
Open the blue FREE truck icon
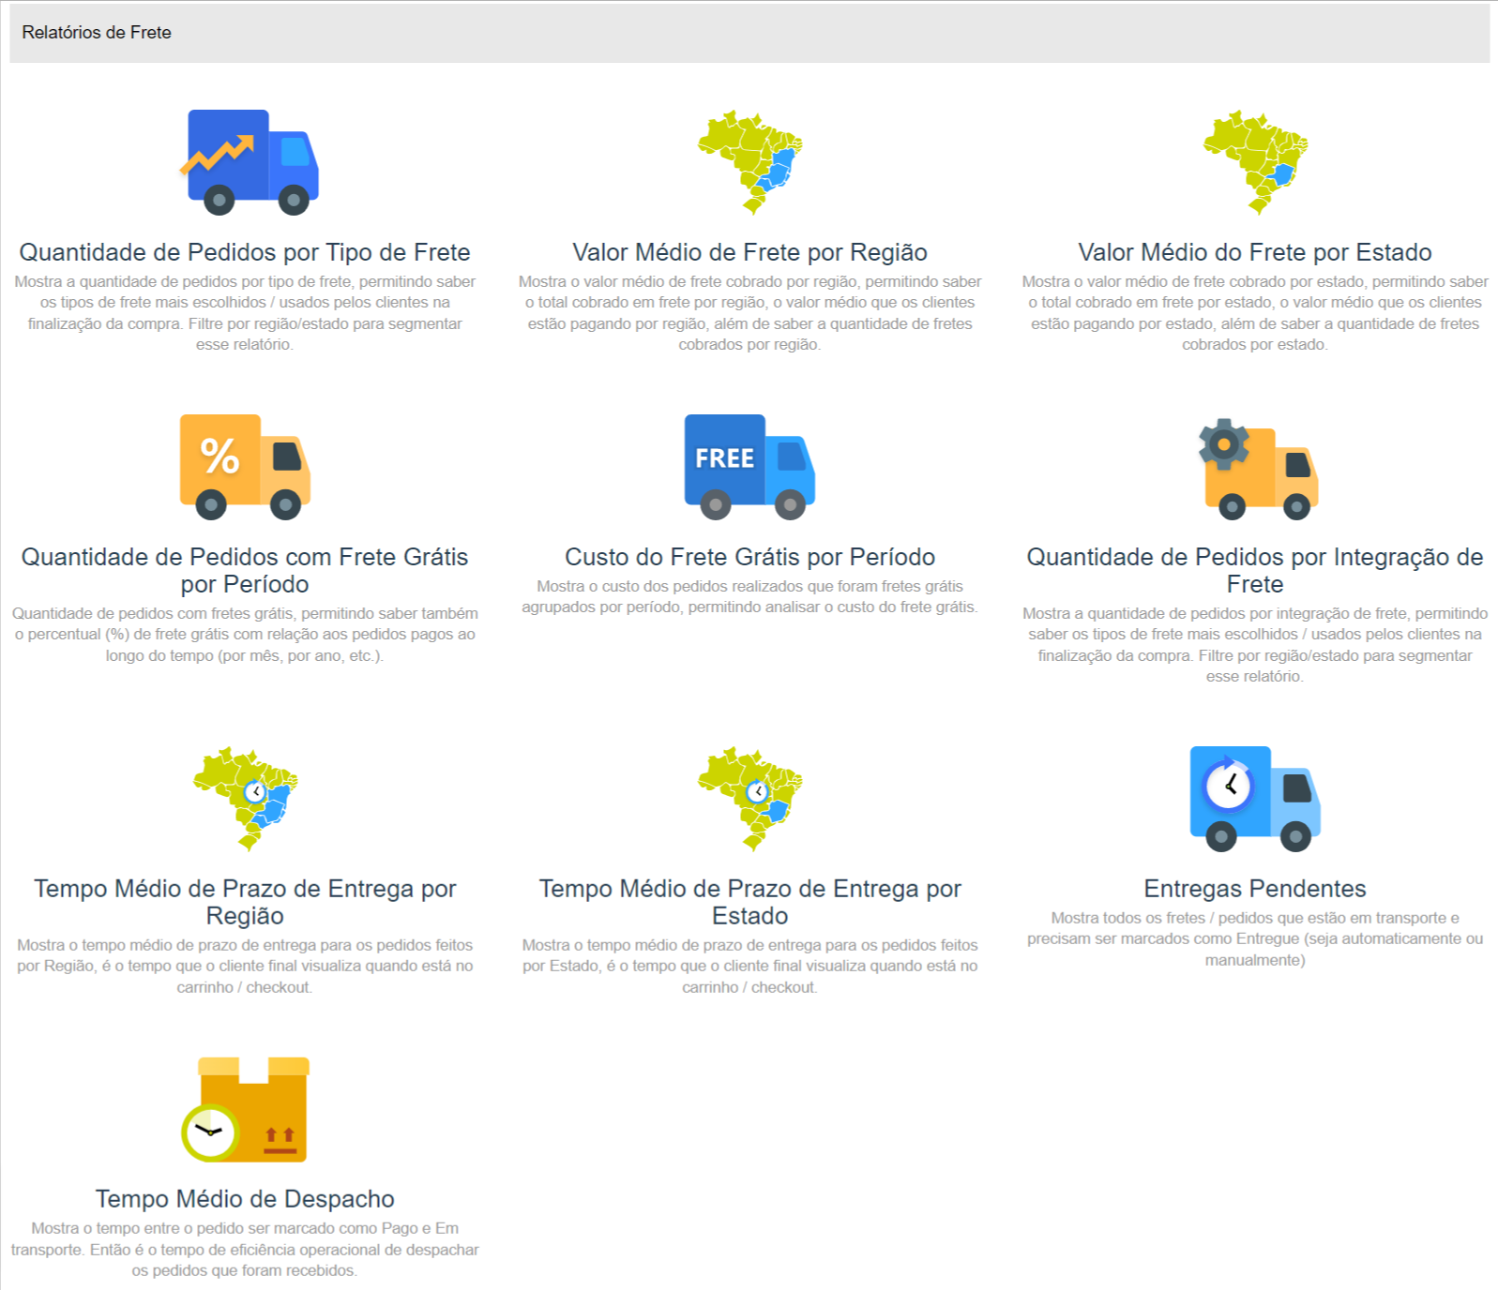(749, 467)
